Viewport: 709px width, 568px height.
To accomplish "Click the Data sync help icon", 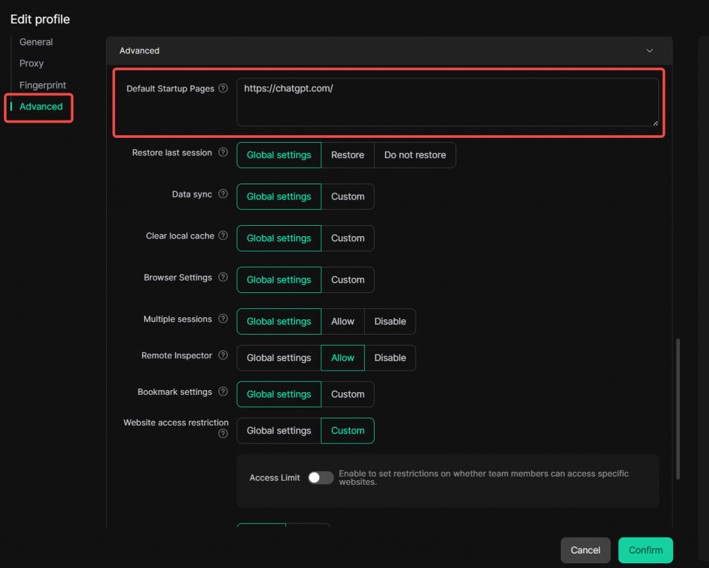I will point(223,194).
